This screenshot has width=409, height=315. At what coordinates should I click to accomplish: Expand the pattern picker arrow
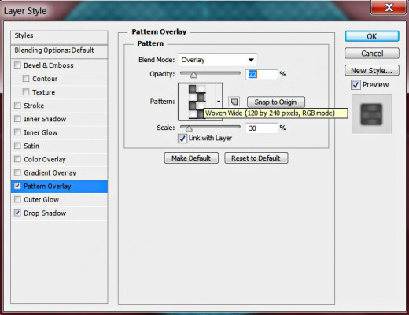point(219,102)
